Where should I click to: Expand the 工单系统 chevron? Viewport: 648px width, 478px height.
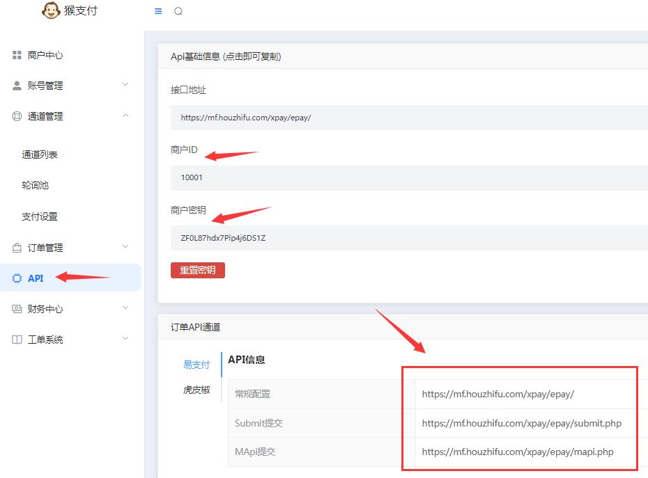[125, 338]
